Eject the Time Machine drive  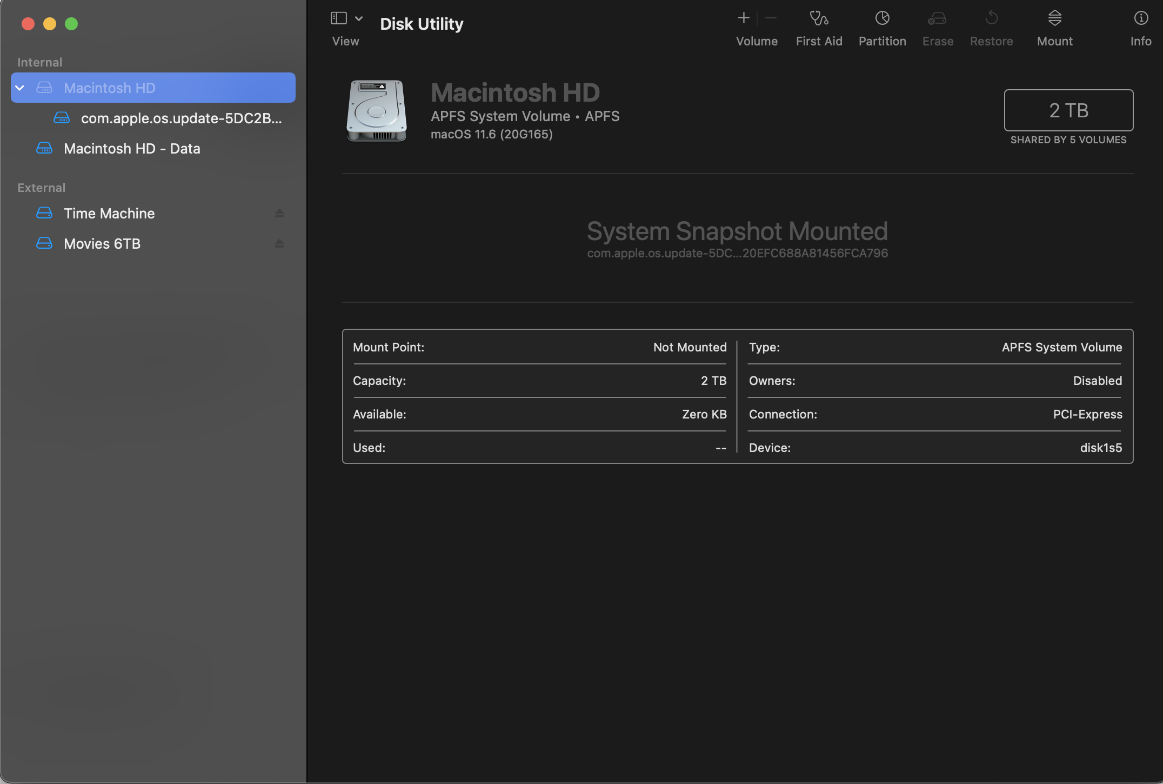279,214
